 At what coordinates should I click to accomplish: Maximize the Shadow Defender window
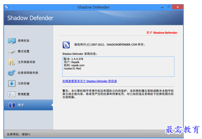coord(169,7)
